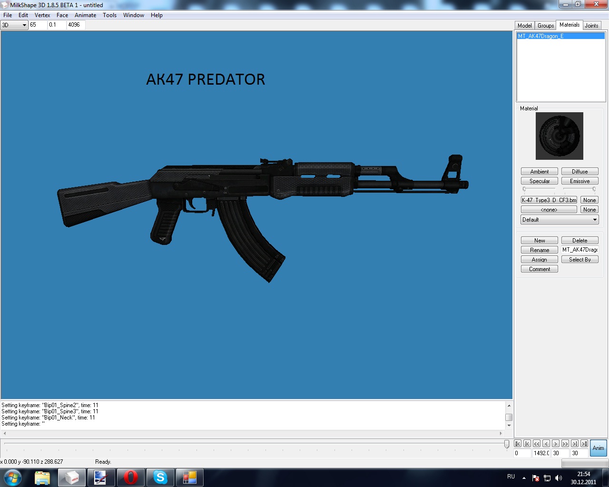This screenshot has width=609, height=487.
Task: Play the animation forward
Action: point(565,443)
